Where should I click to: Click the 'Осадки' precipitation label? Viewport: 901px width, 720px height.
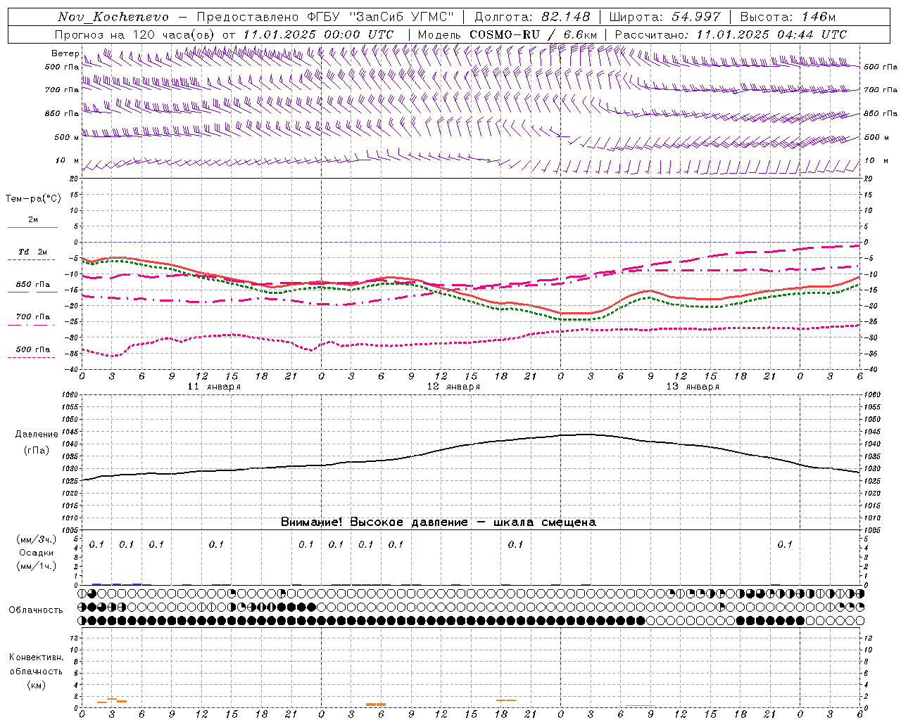(37, 553)
